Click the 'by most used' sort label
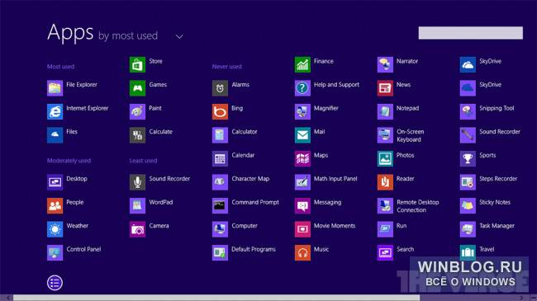This screenshot has width=537, height=301. (128, 36)
